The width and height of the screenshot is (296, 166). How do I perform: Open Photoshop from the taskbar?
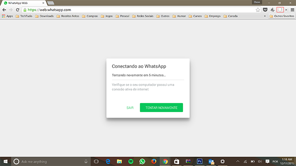pos(200,161)
